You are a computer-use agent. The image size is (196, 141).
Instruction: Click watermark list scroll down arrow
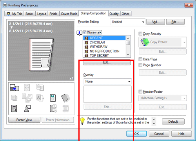point(128,55)
